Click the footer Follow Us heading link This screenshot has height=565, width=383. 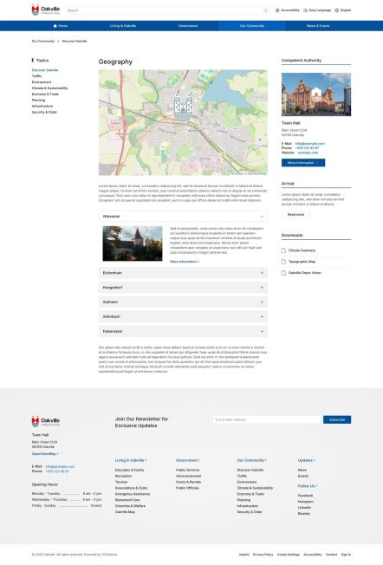308,486
